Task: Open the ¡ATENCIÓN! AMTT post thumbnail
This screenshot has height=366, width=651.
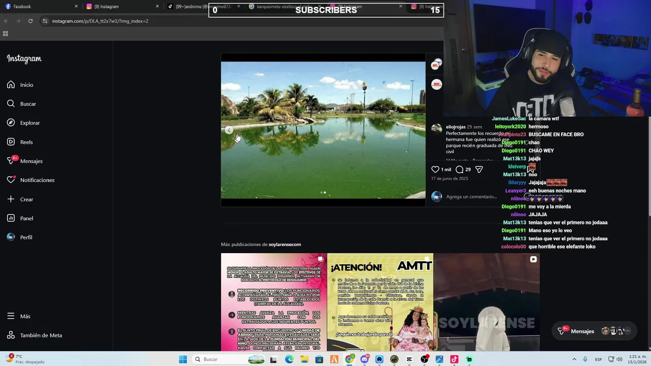Action: coord(380,302)
